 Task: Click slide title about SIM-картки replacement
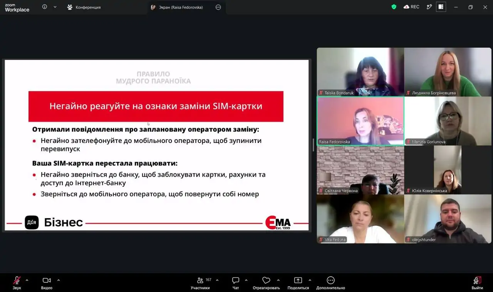tap(156, 106)
